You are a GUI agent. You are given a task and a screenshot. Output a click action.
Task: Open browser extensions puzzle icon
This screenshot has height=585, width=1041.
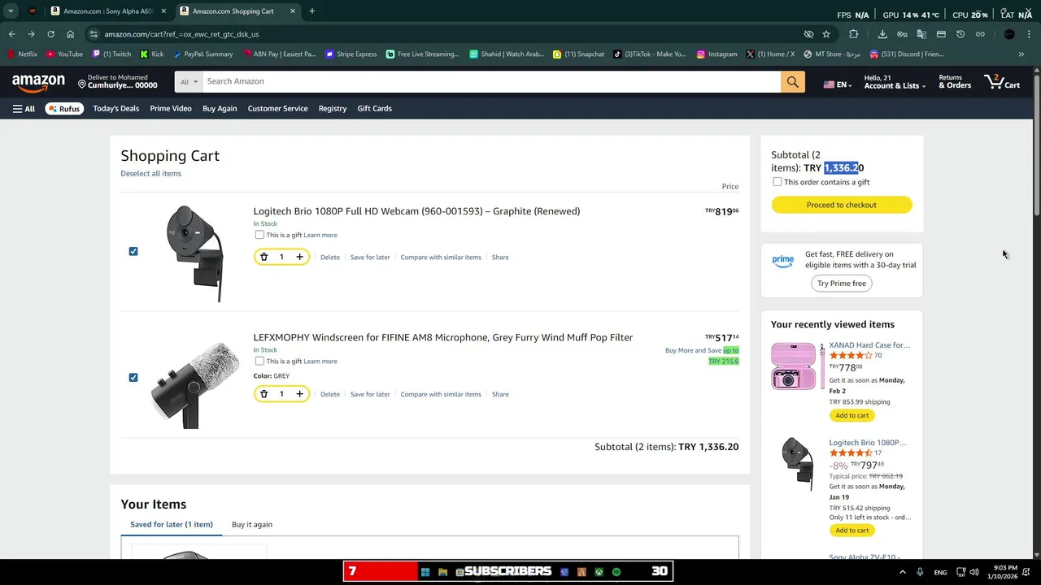click(853, 34)
